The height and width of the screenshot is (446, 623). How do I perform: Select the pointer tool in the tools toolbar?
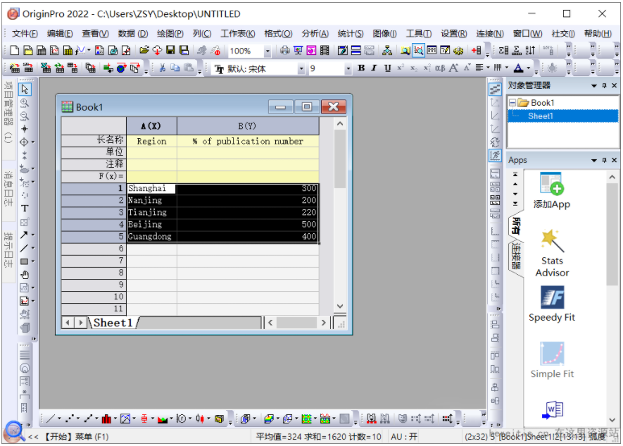click(25, 89)
